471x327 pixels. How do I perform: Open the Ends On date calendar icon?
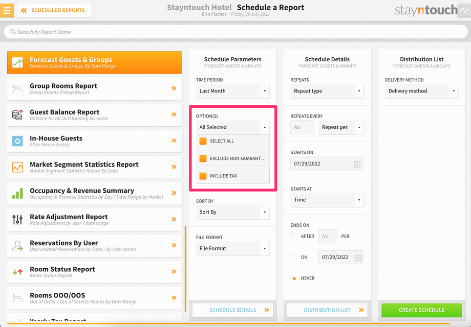[x=358, y=258]
